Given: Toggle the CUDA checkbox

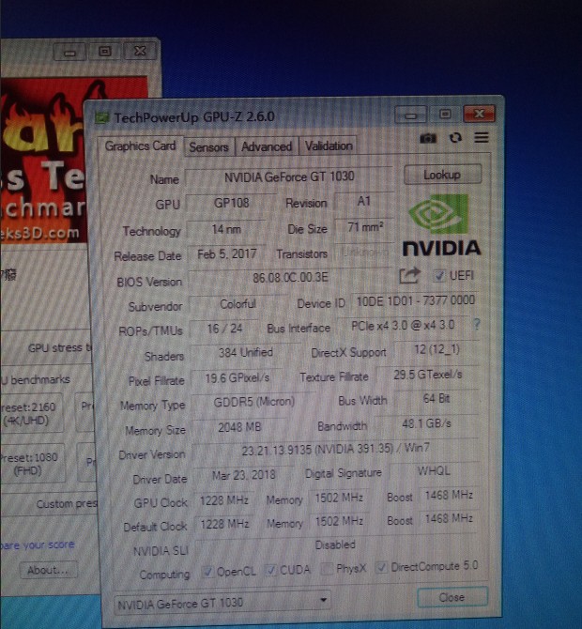Looking at the screenshot, I should pos(271,570).
